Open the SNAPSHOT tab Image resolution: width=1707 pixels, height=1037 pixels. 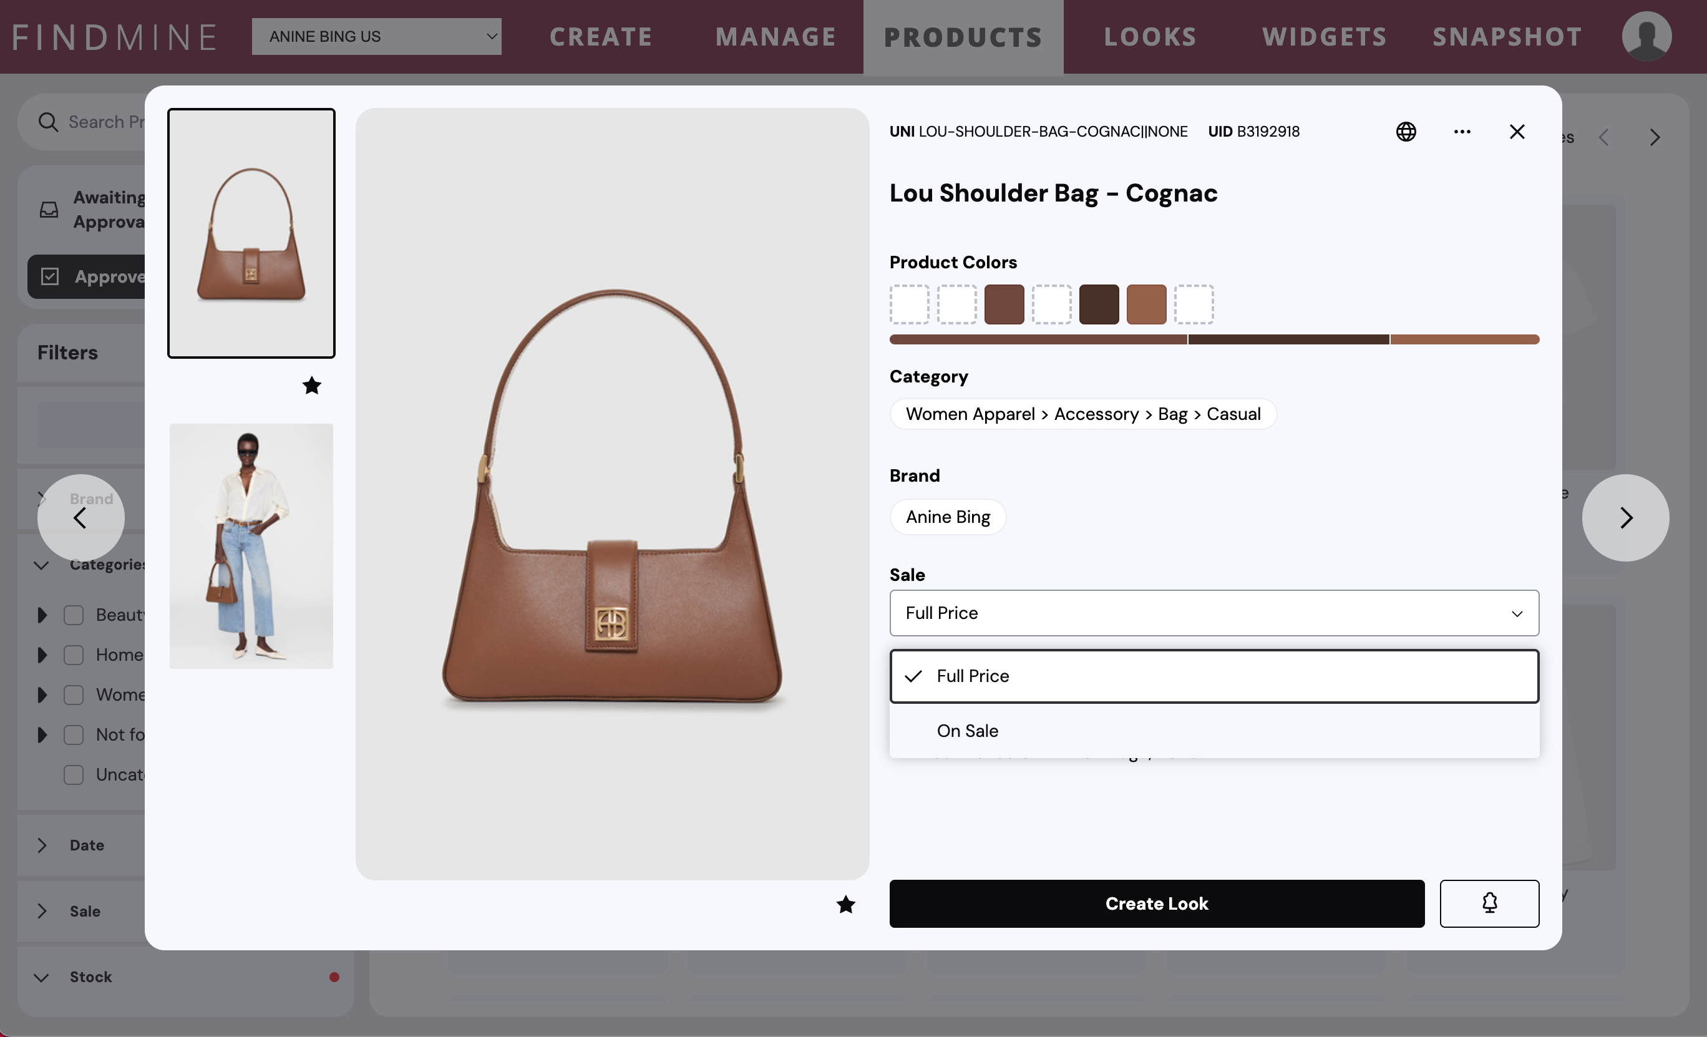[x=1507, y=37]
